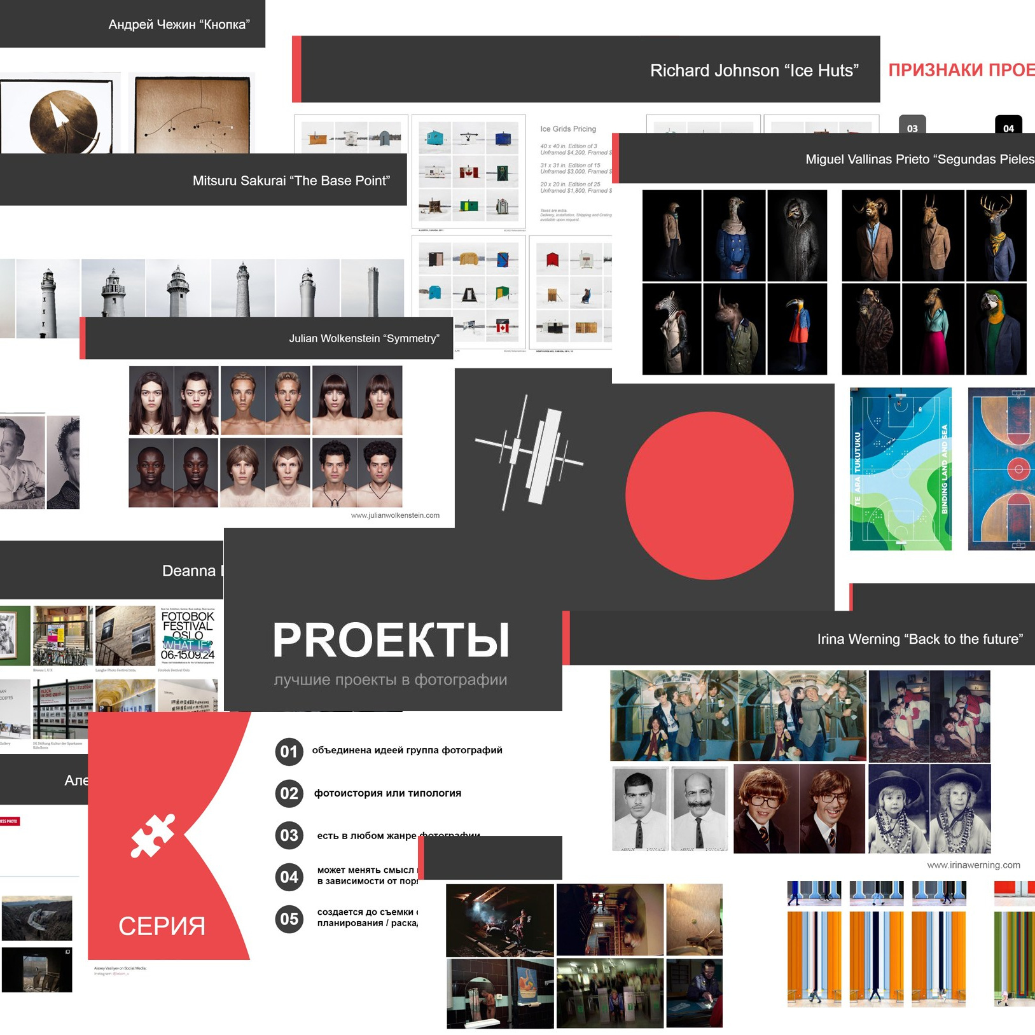
Task: Open the www.irinawerning.com link
Action: coord(973,865)
